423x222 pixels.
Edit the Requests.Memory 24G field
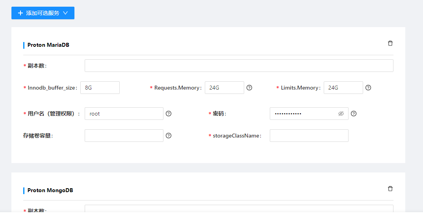[x=224, y=88]
